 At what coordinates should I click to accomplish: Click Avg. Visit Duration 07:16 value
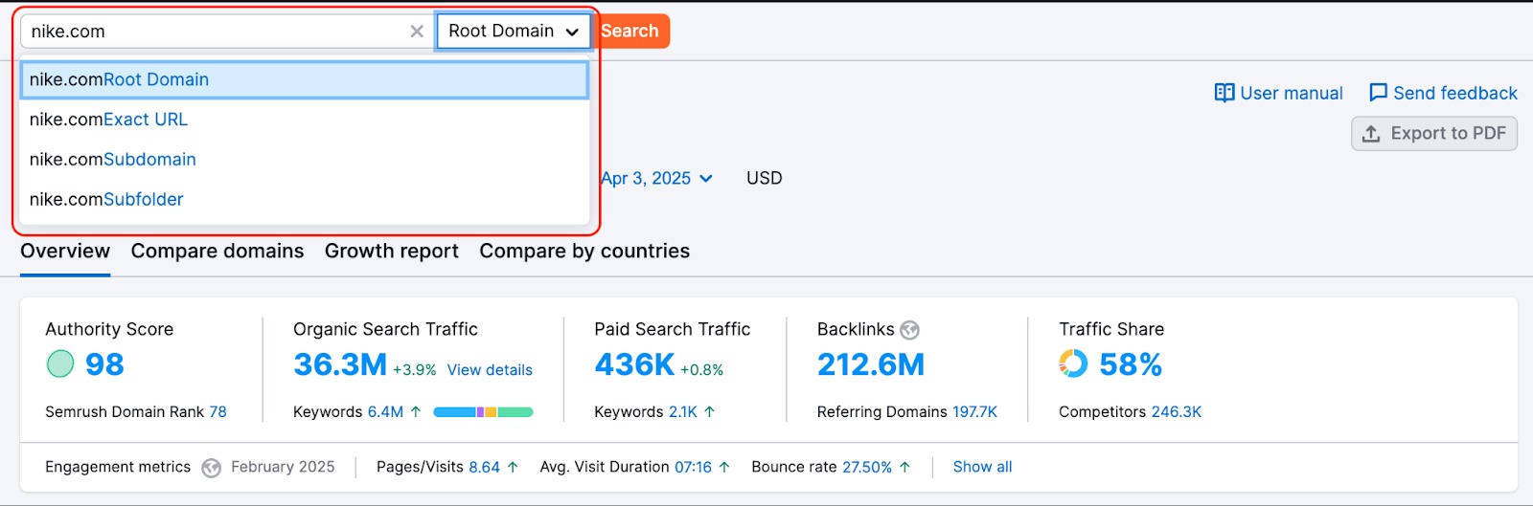693,467
